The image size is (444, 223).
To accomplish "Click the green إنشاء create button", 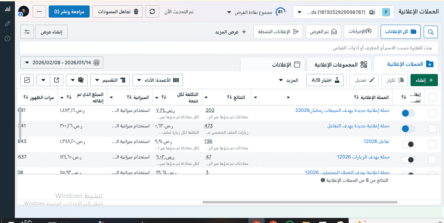I will coord(424,80).
